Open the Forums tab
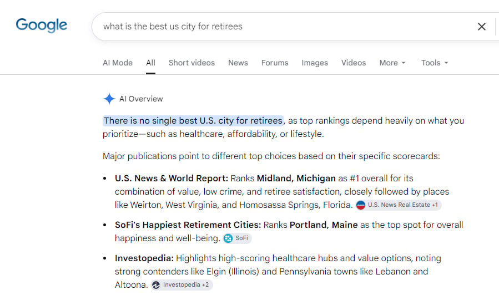The width and height of the screenshot is (499, 295). [x=275, y=63]
